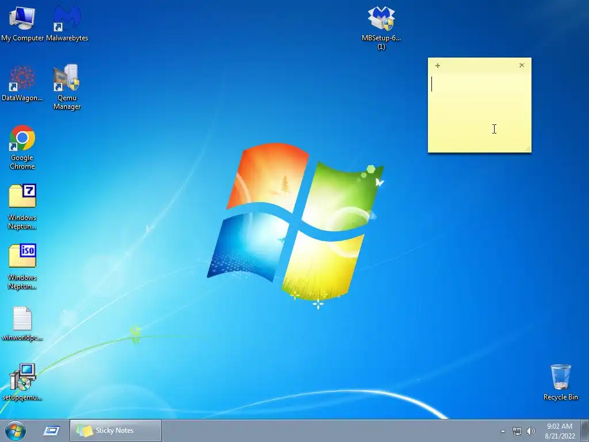Click inside the sticky note text area
This screenshot has width=589, height=442.
coord(479,112)
